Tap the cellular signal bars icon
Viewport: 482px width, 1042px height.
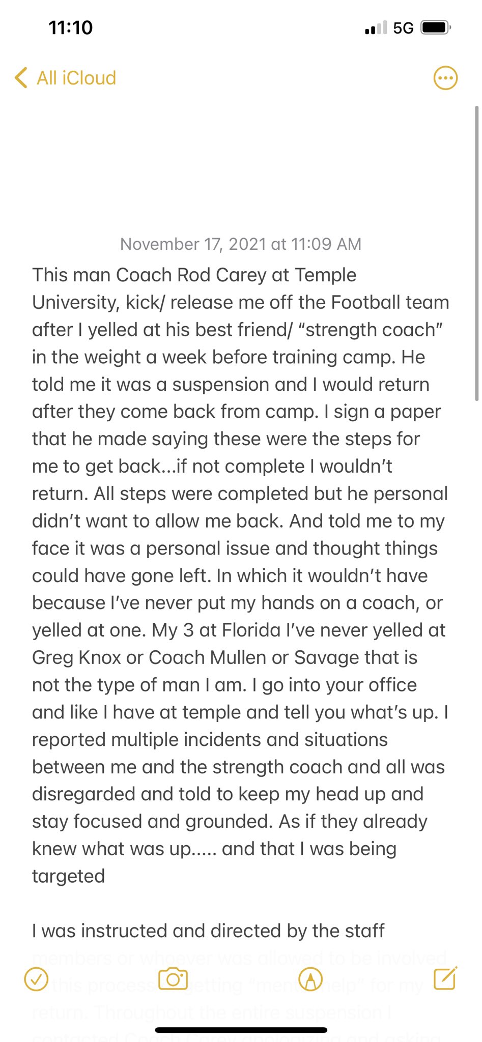(376, 28)
